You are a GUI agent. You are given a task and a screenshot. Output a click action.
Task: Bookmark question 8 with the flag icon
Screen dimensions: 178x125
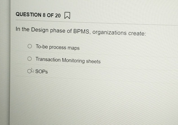[67, 16]
